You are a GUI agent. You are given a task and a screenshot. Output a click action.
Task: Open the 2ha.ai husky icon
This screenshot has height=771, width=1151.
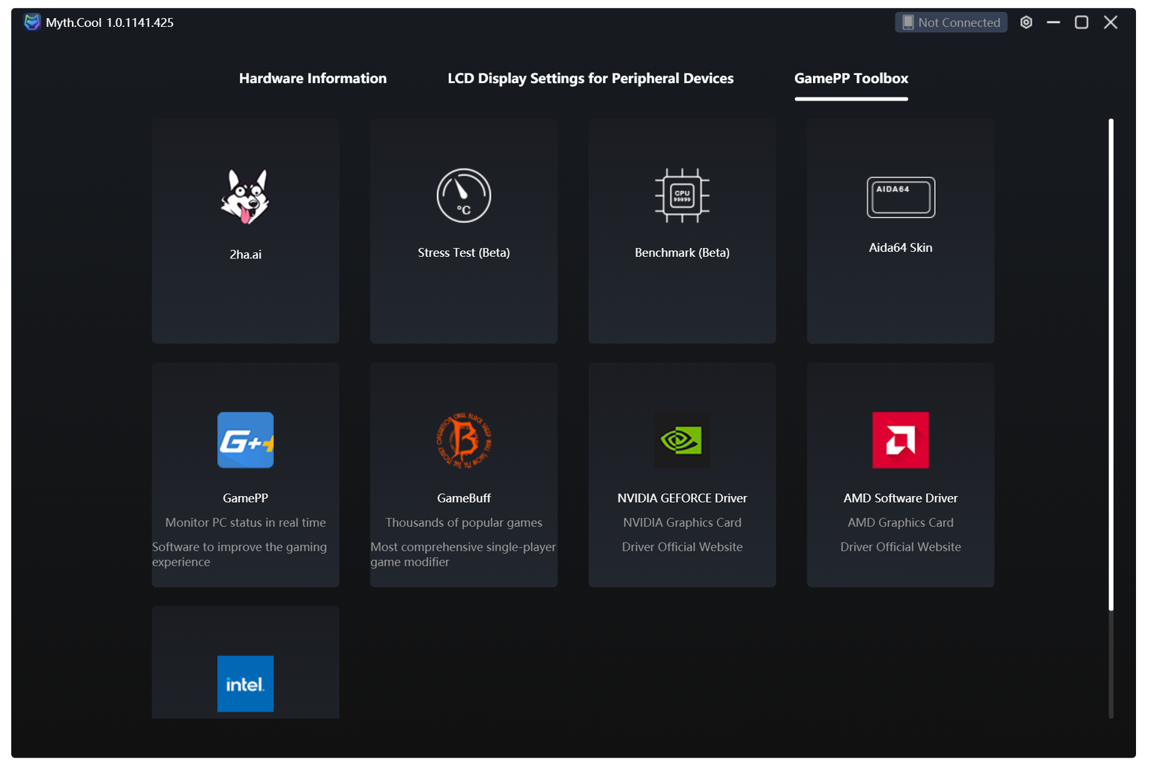(245, 196)
